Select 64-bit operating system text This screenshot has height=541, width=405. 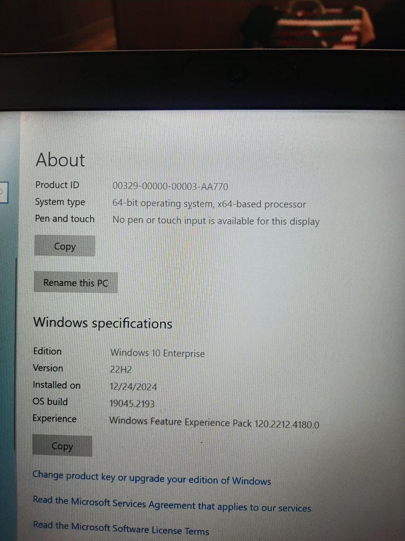(x=209, y=204)
